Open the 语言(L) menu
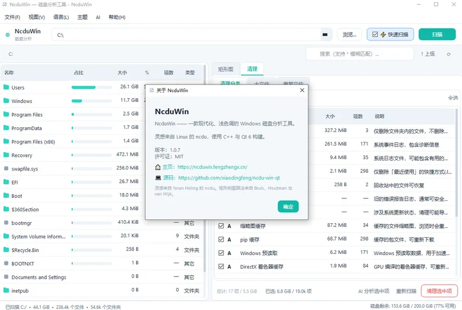This screenshot has width=462, height=310. click(61, 17)
